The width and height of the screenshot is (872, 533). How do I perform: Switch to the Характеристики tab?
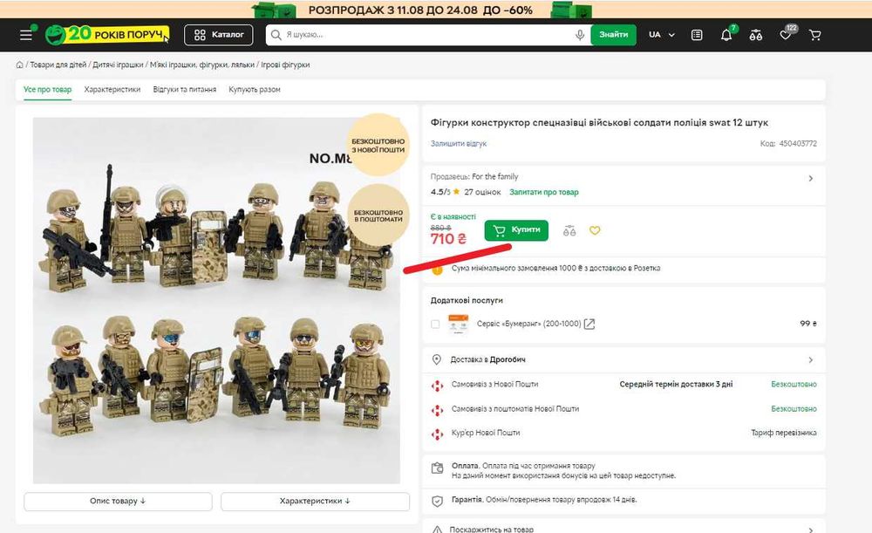[112, 89]
